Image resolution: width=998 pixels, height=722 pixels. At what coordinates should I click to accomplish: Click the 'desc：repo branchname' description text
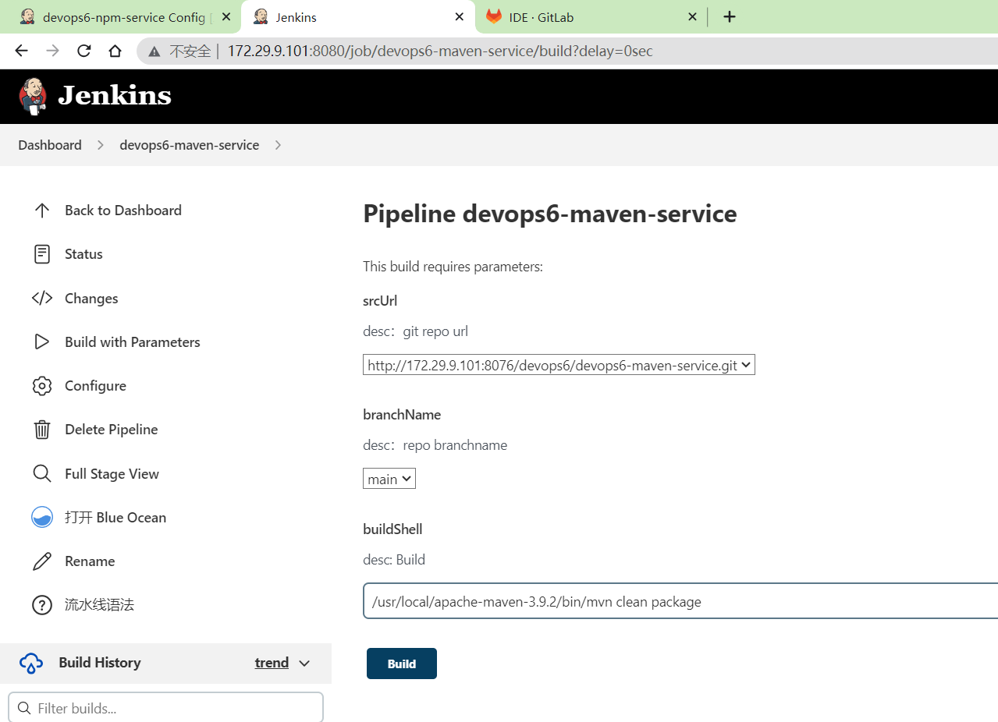(x=435, y=445)
